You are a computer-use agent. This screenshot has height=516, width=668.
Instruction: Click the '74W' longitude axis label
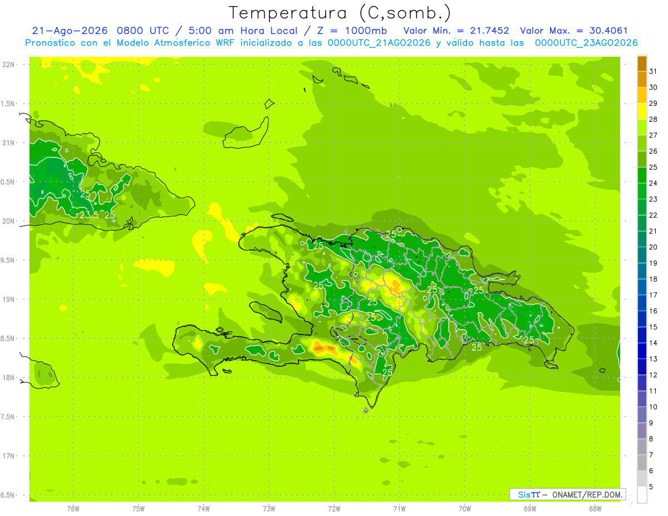tap(204, 508)
